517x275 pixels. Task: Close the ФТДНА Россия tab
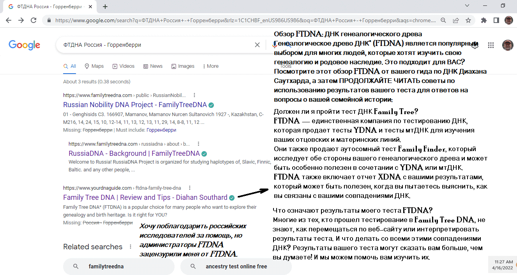click(90, 7)
